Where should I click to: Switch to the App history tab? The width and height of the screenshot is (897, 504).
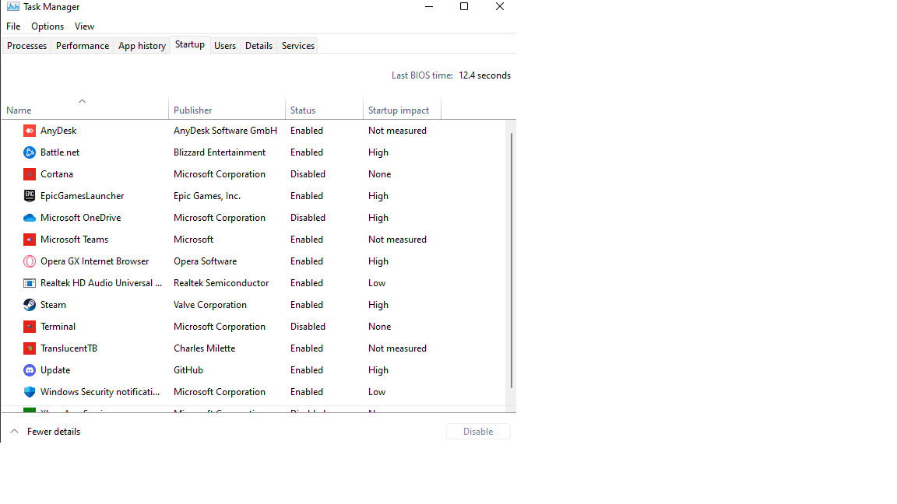(142, 46)
